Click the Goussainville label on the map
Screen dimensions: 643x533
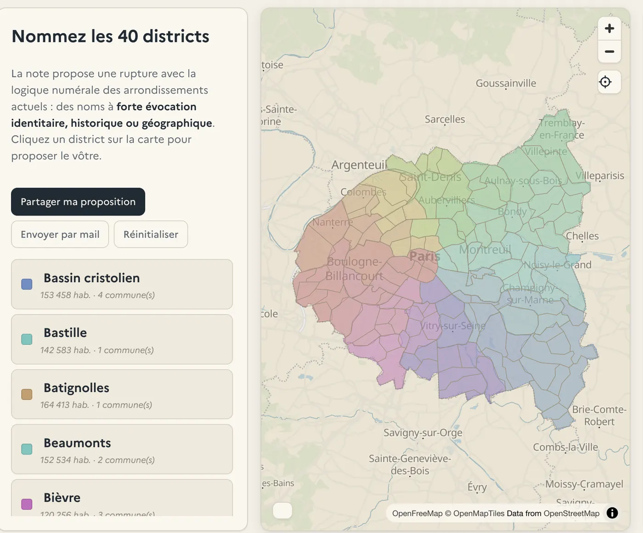(506, 83)
